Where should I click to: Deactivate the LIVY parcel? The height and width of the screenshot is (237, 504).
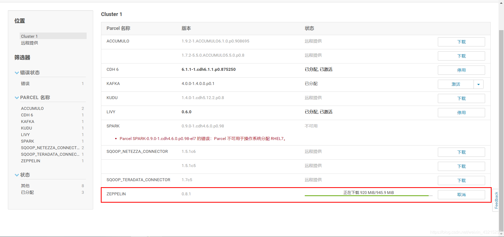(x=461, y=113)
